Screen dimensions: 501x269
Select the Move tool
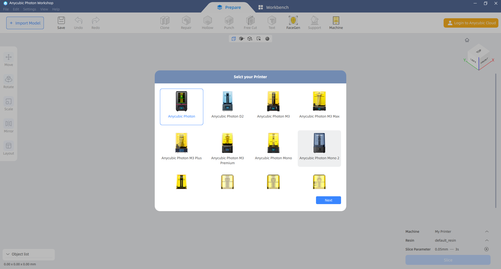(9, 60)
